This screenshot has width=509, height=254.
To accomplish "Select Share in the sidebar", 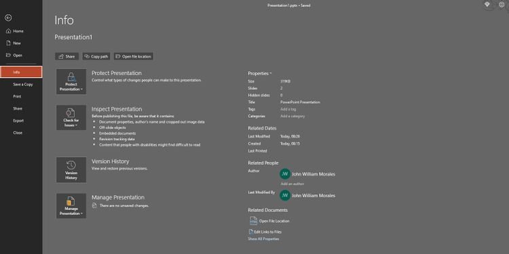I will [21, 108].
